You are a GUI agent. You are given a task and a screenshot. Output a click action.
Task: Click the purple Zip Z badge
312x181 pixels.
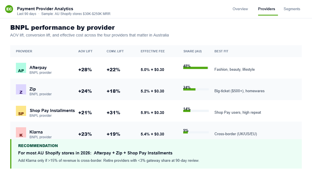click(21, 90)
